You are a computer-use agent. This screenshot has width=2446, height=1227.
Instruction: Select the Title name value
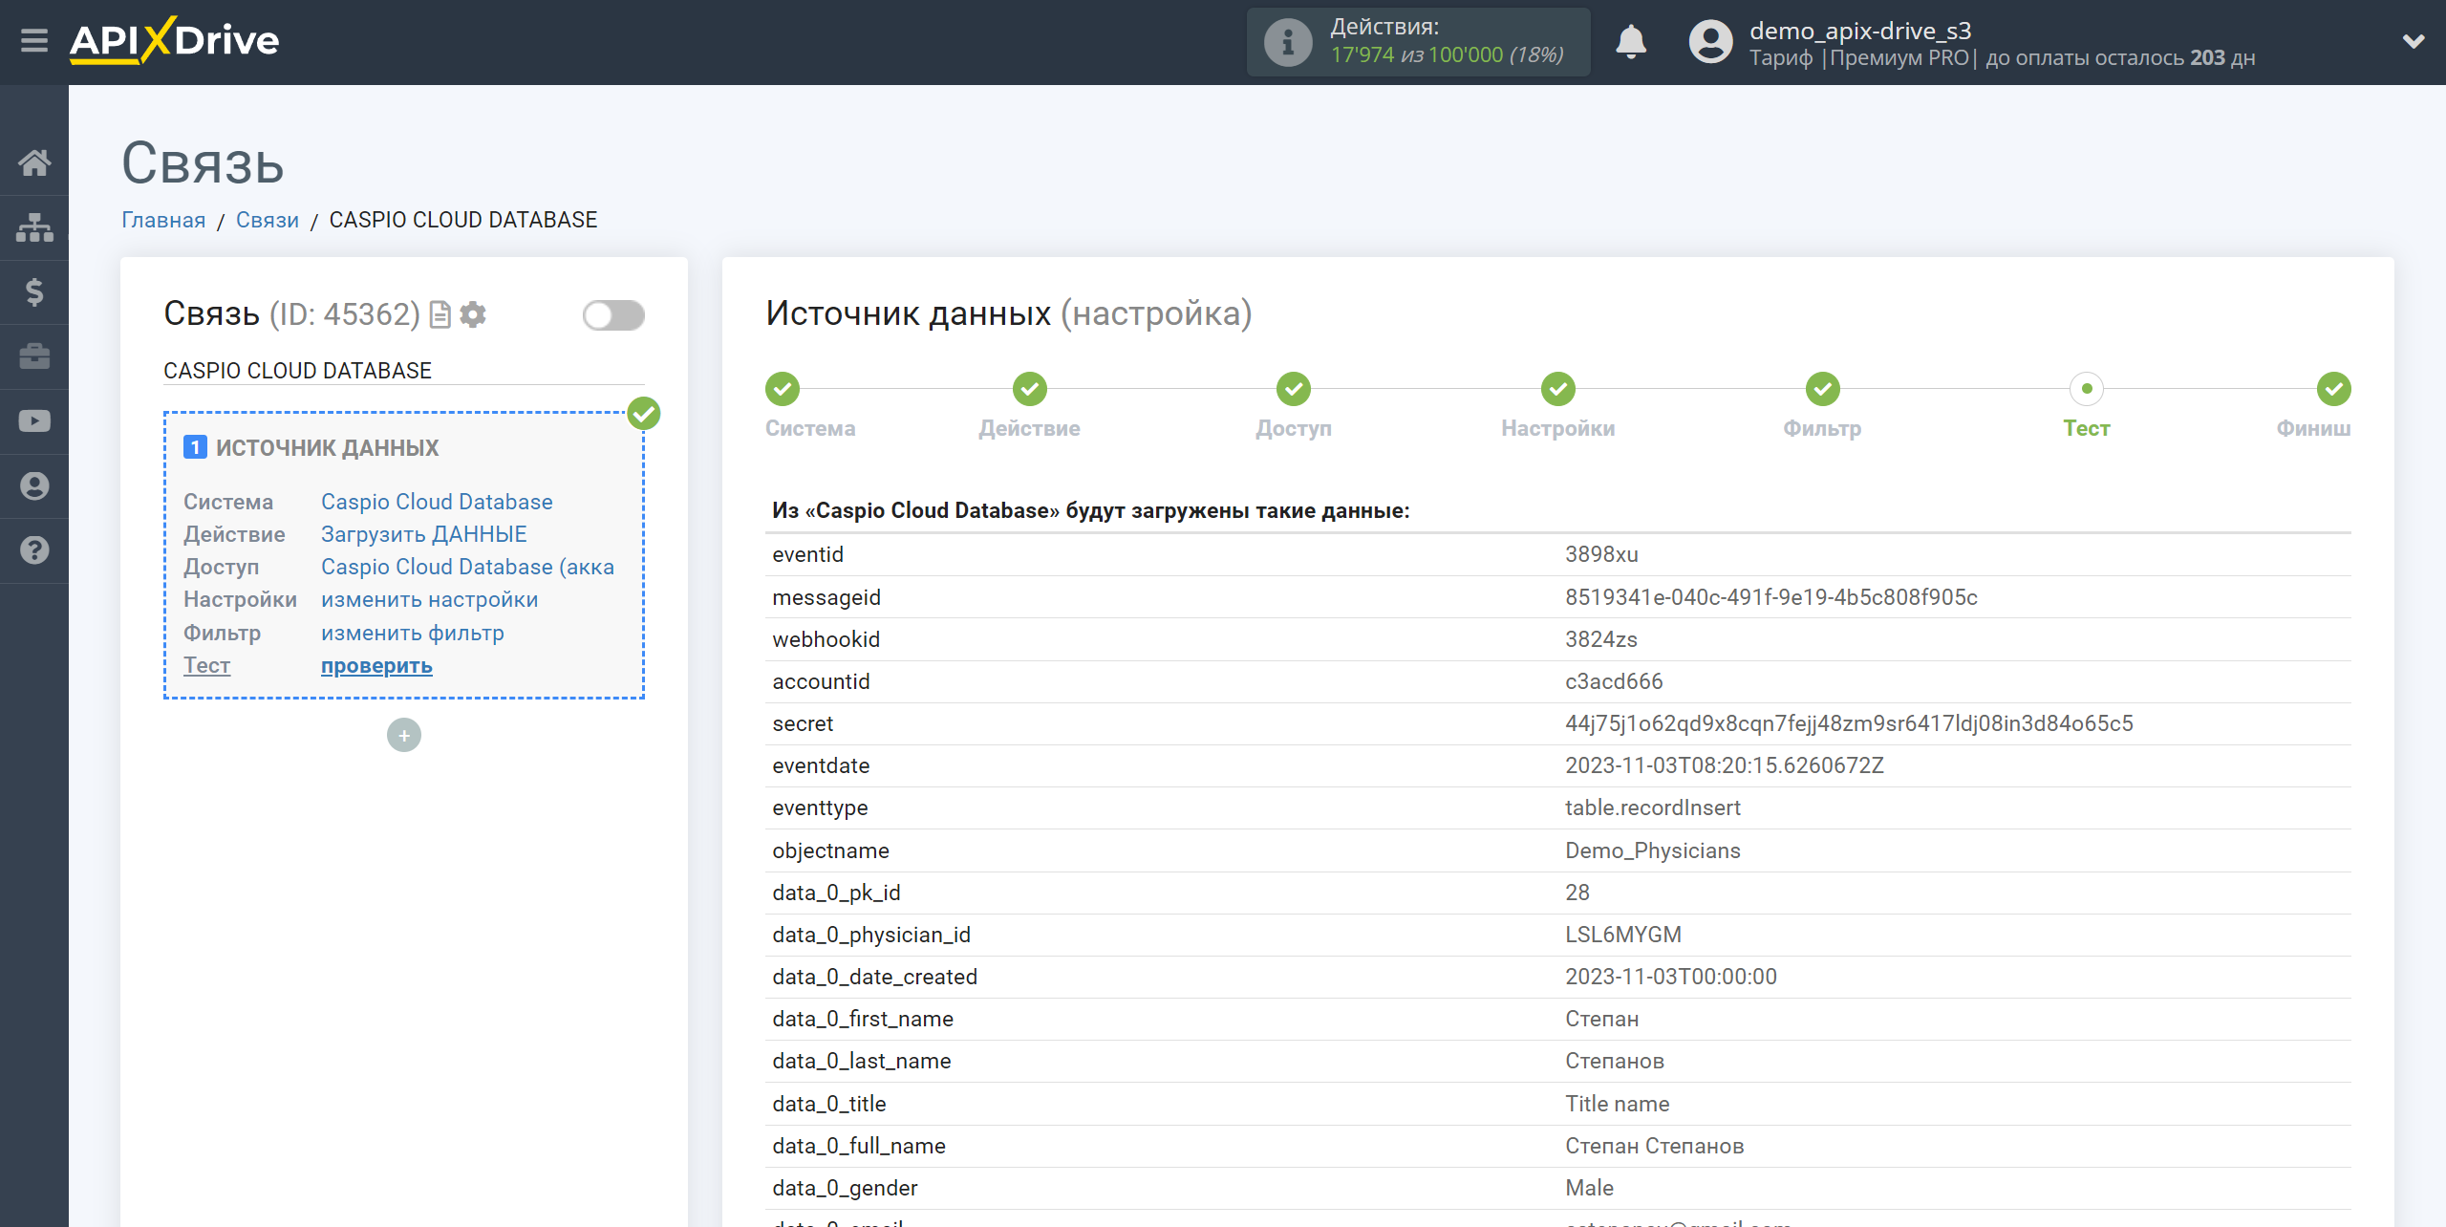click(1617, 1104)
